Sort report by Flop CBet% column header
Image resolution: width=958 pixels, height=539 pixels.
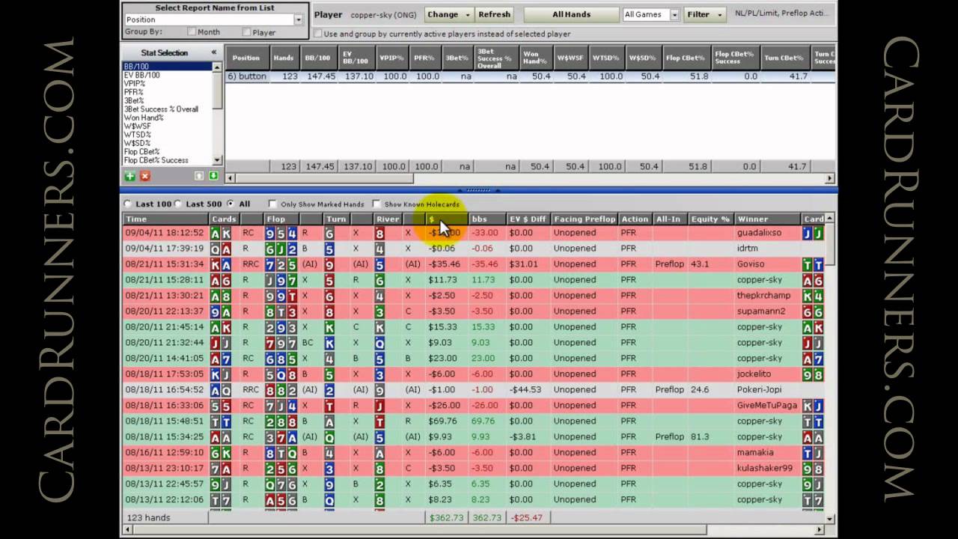click(685, 58)
